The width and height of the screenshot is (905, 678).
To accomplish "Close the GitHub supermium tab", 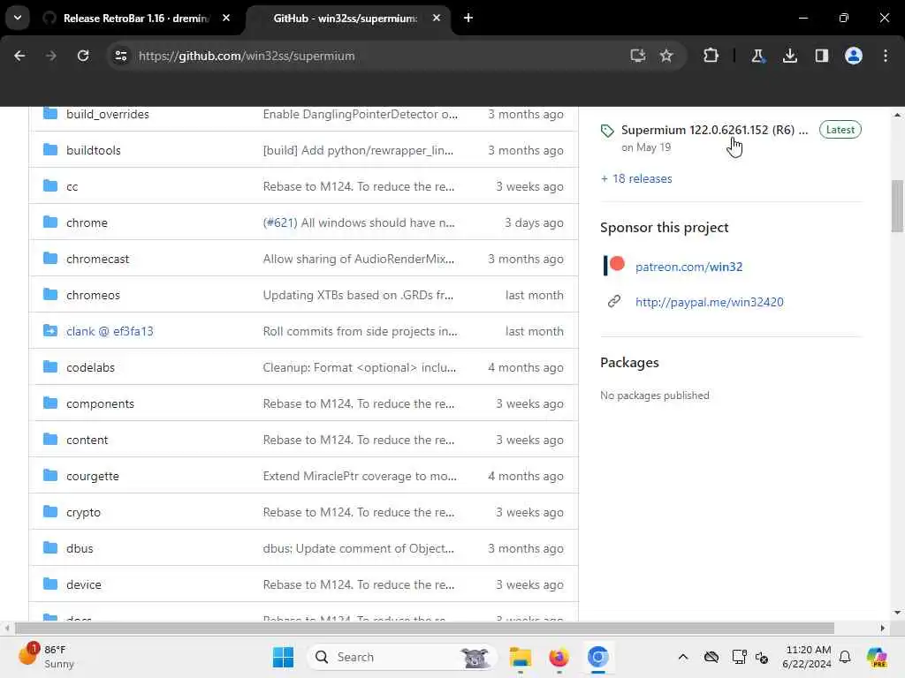I will click(x=437, y=18).
